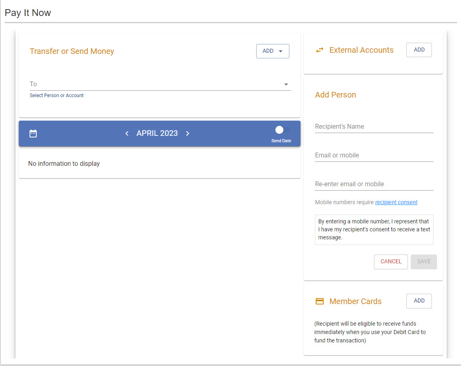Click ADD beside Member Cards
This screenshot has width=461, height=366.
point(419,301)
